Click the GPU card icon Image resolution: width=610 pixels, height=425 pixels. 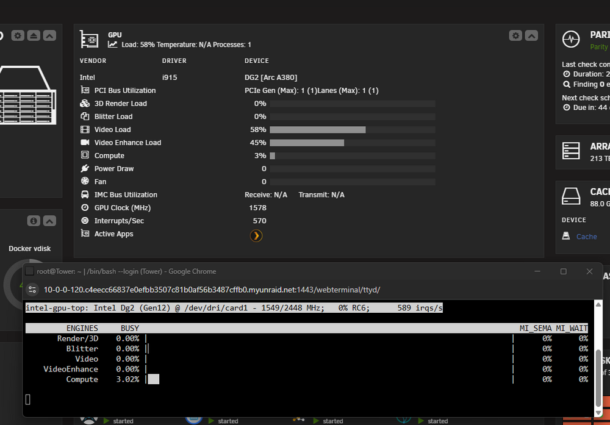tap(89, 39)
